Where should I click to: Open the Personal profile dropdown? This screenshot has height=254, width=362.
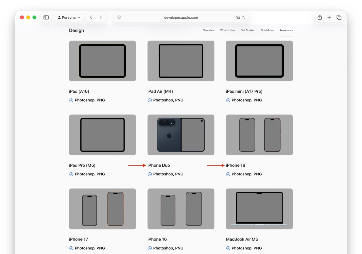(69, 18)
